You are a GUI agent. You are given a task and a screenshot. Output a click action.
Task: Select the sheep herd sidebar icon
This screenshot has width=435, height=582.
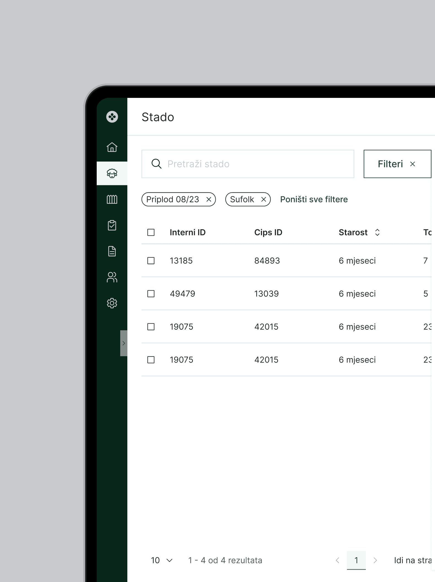[112, 173]
